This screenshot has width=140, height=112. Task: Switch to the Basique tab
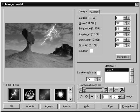click(x=83, y=11)
